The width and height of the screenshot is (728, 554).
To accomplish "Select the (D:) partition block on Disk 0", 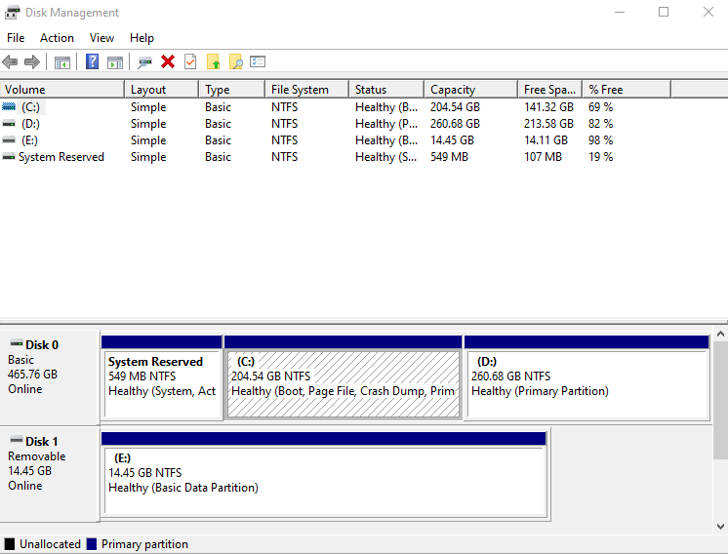I will point(586,377).
